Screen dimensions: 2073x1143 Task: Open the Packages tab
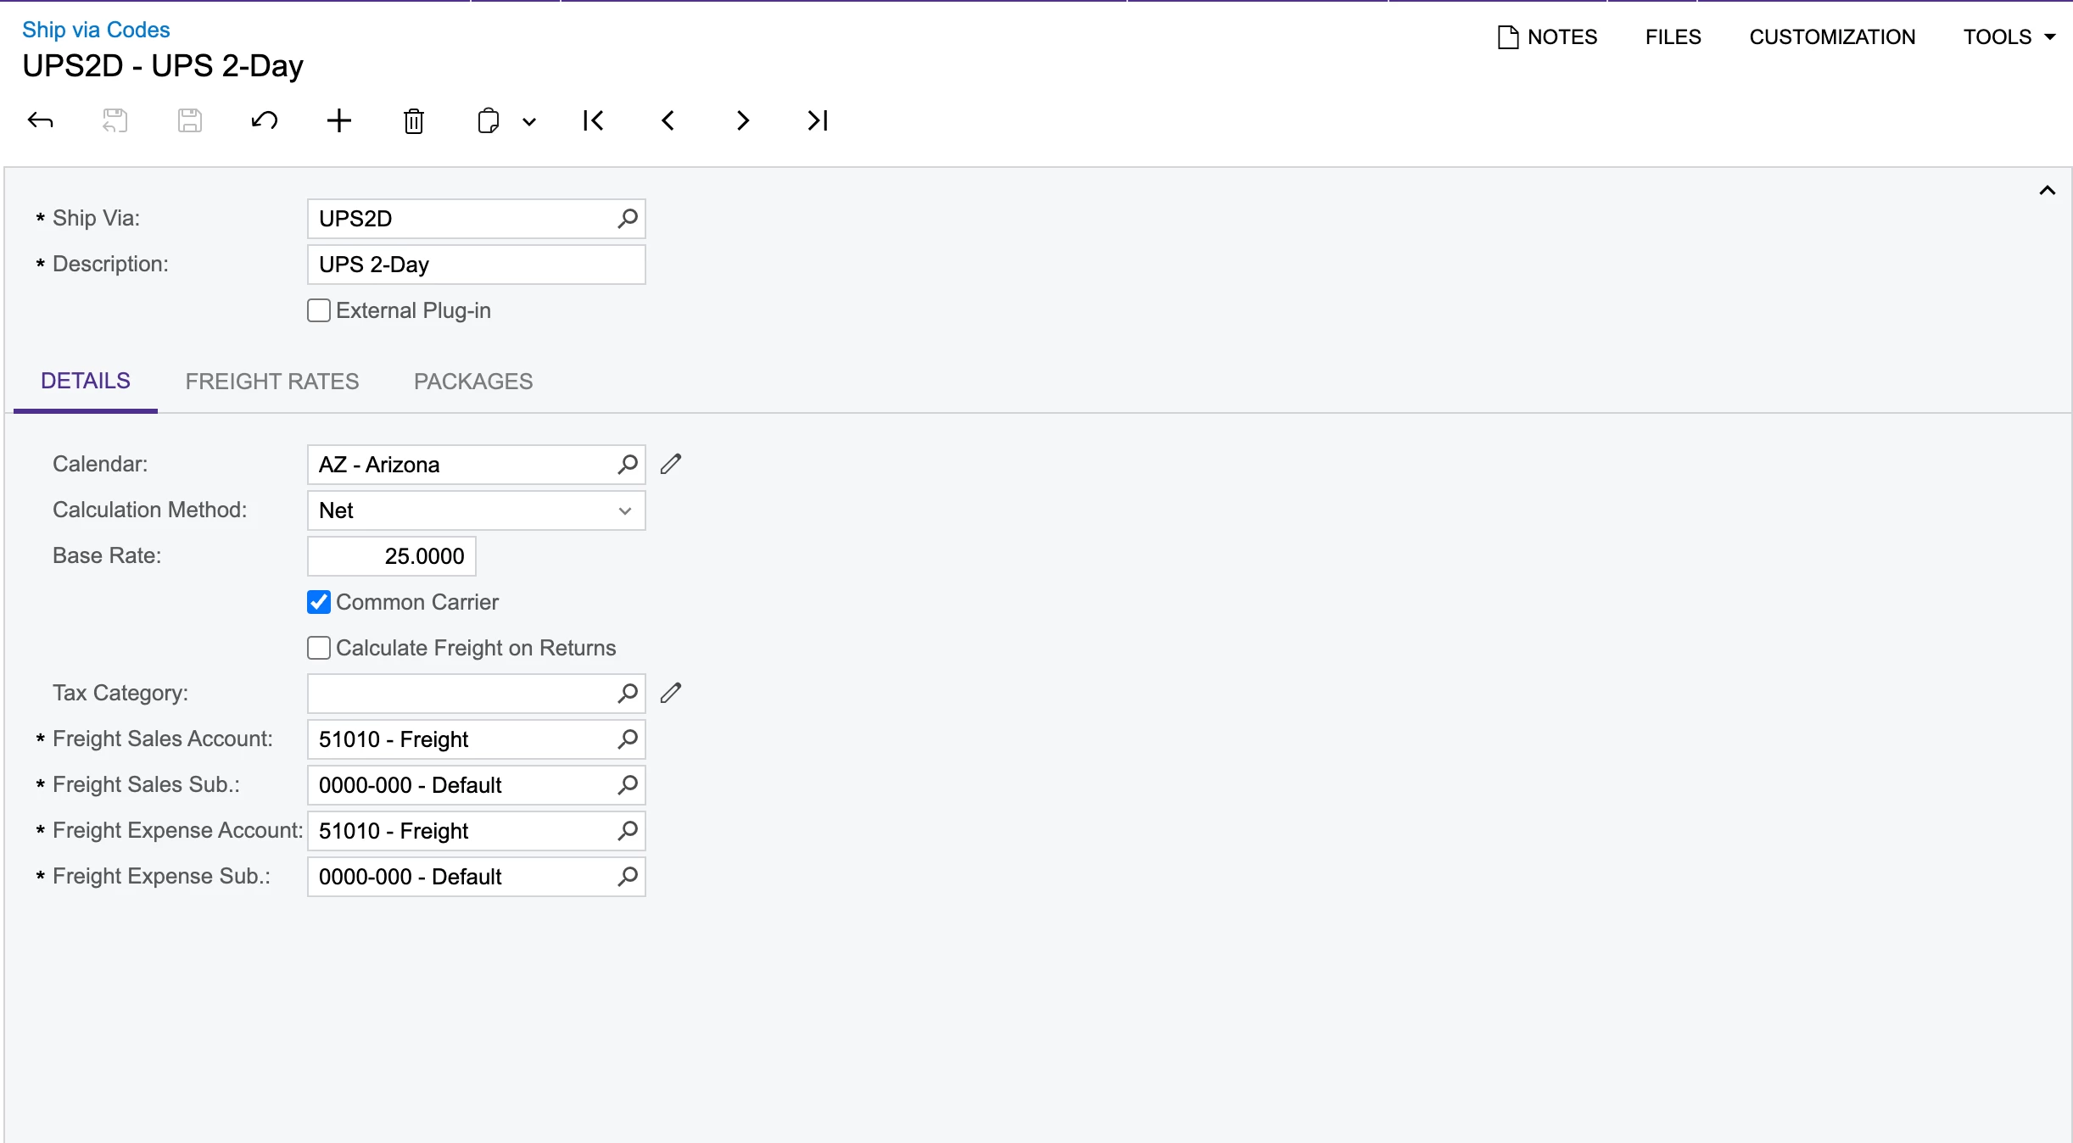point(473,382)
